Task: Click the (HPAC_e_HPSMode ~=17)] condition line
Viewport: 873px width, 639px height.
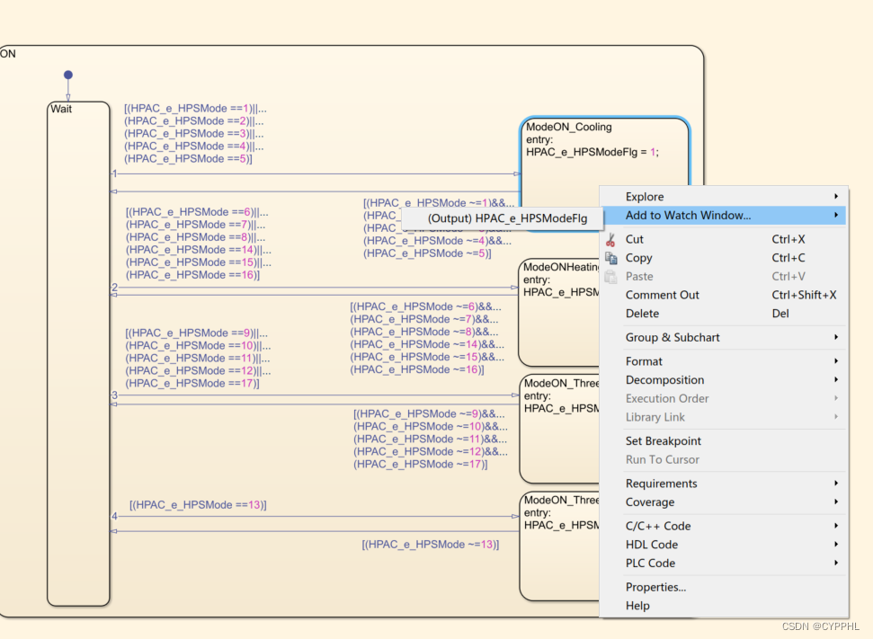Action: (421, 465)
